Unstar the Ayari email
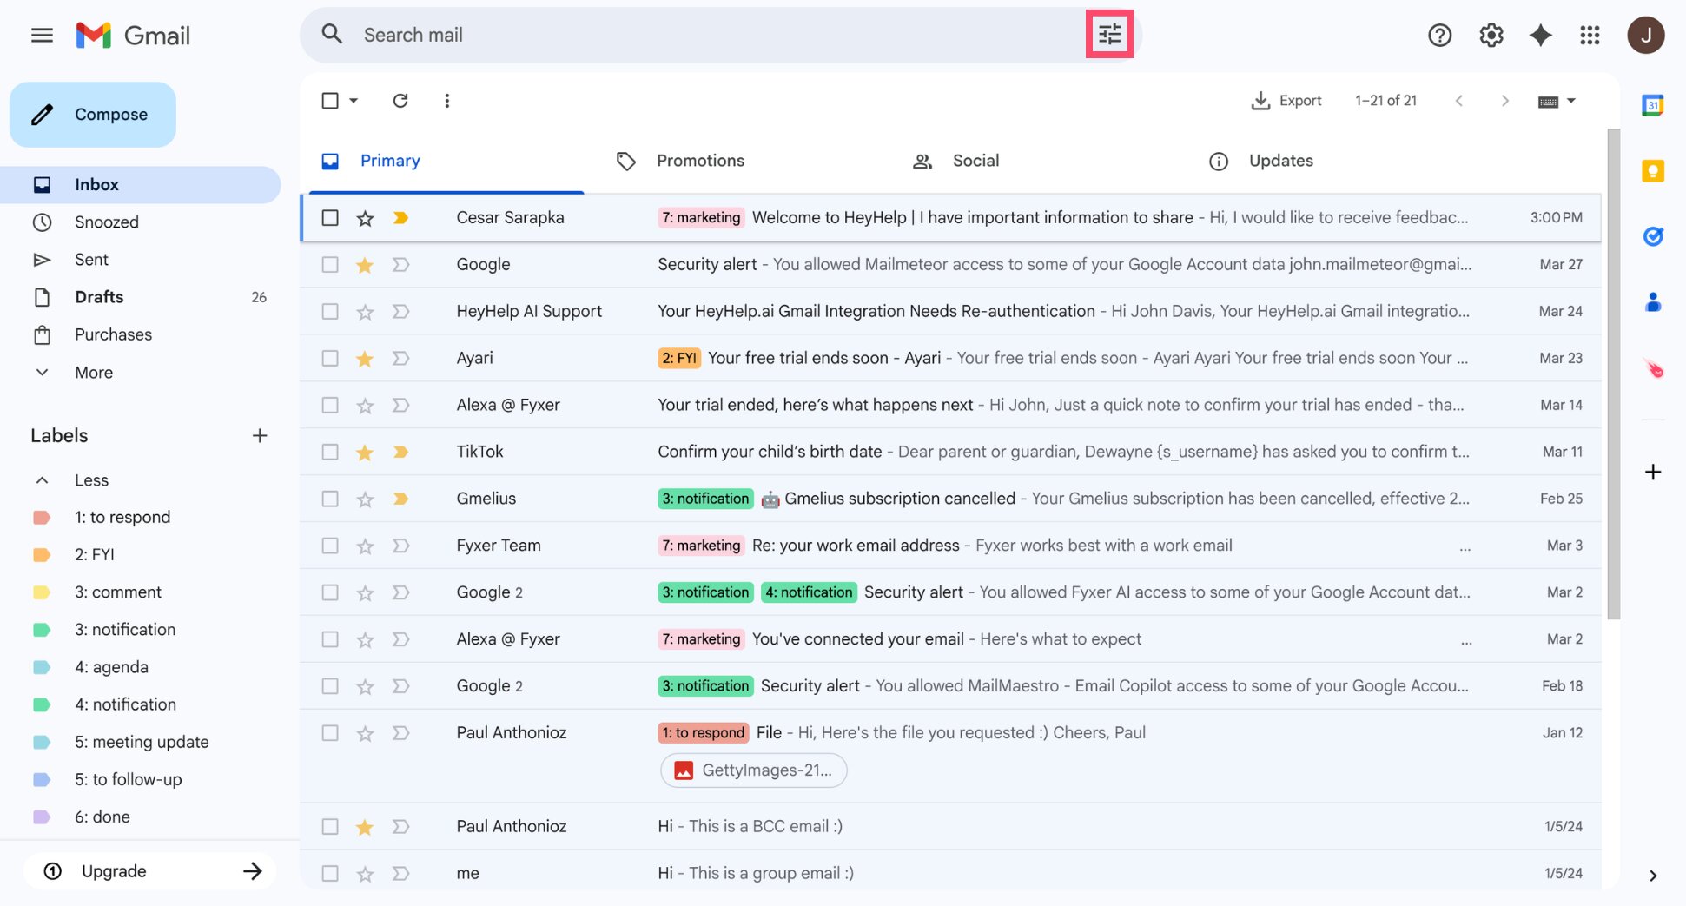1686x906 pixels. [x=365, y=359]
